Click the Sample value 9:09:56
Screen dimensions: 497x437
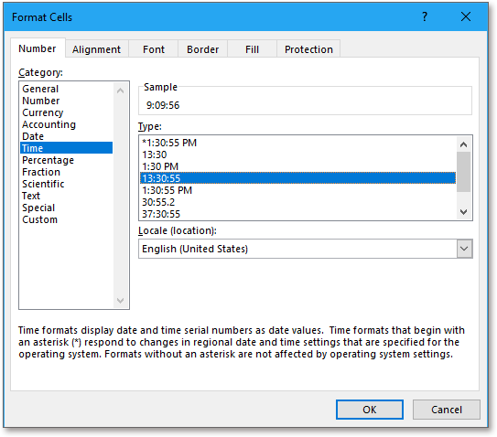163,105
